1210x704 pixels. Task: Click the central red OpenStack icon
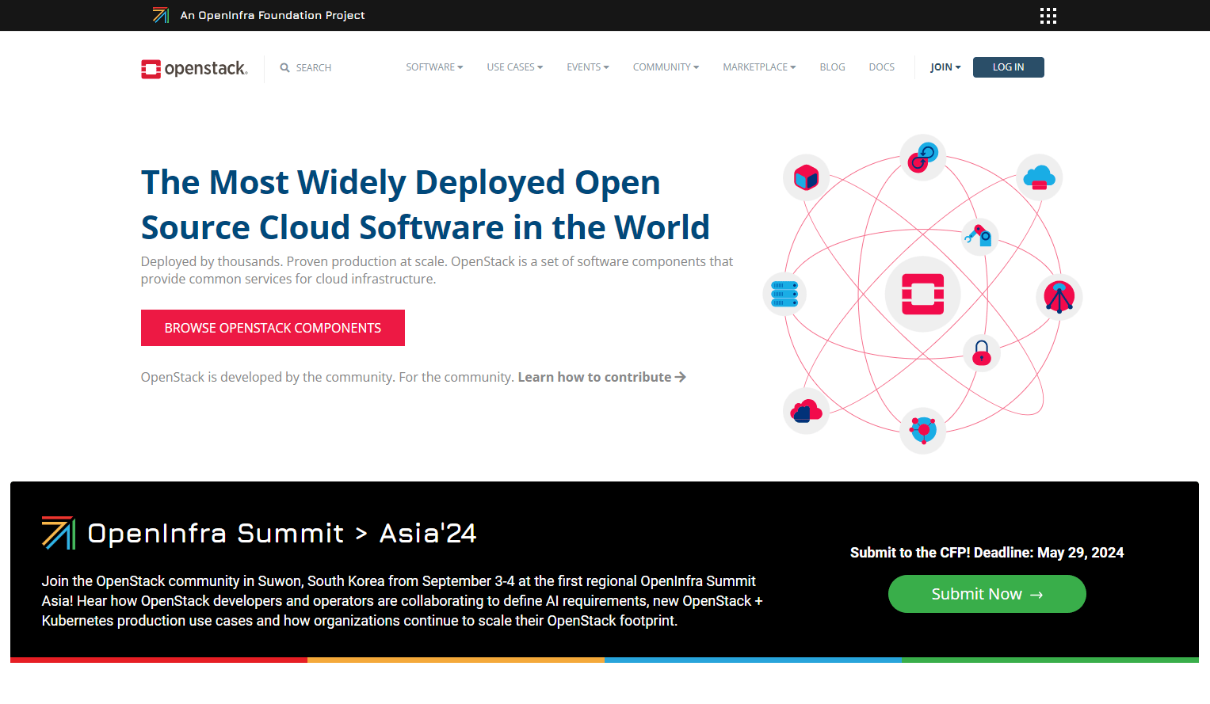[922, 295]
